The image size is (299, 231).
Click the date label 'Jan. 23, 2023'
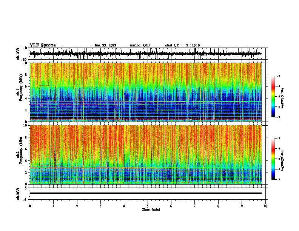click(x=105, y=45)
